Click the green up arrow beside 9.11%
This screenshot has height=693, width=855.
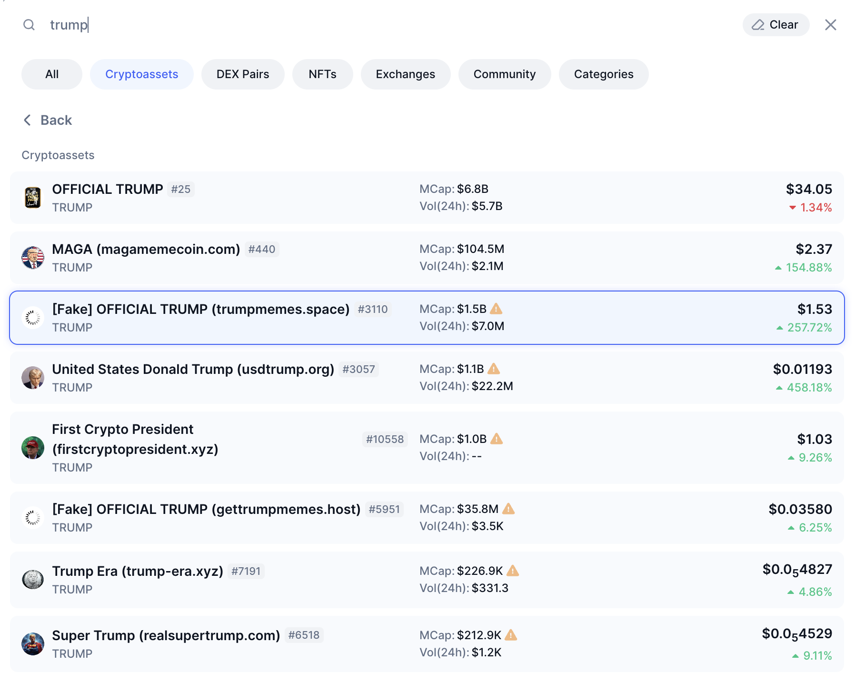(795, 656)
